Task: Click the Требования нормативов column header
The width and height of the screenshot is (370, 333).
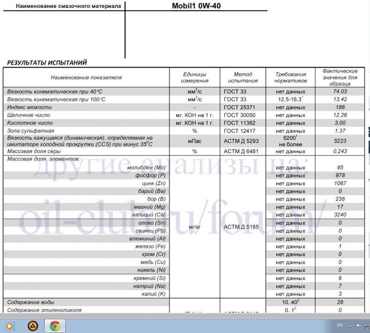Action: coord(290,77)
